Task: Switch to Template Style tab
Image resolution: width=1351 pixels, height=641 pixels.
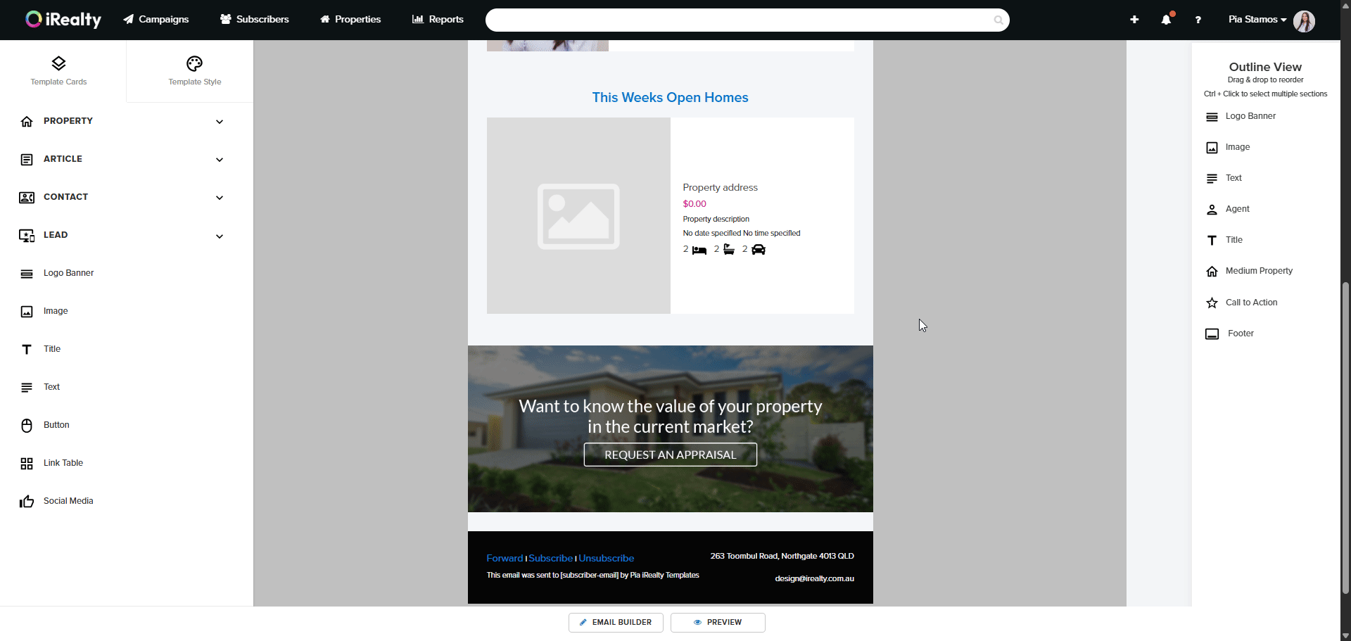Action: [194, 71]
